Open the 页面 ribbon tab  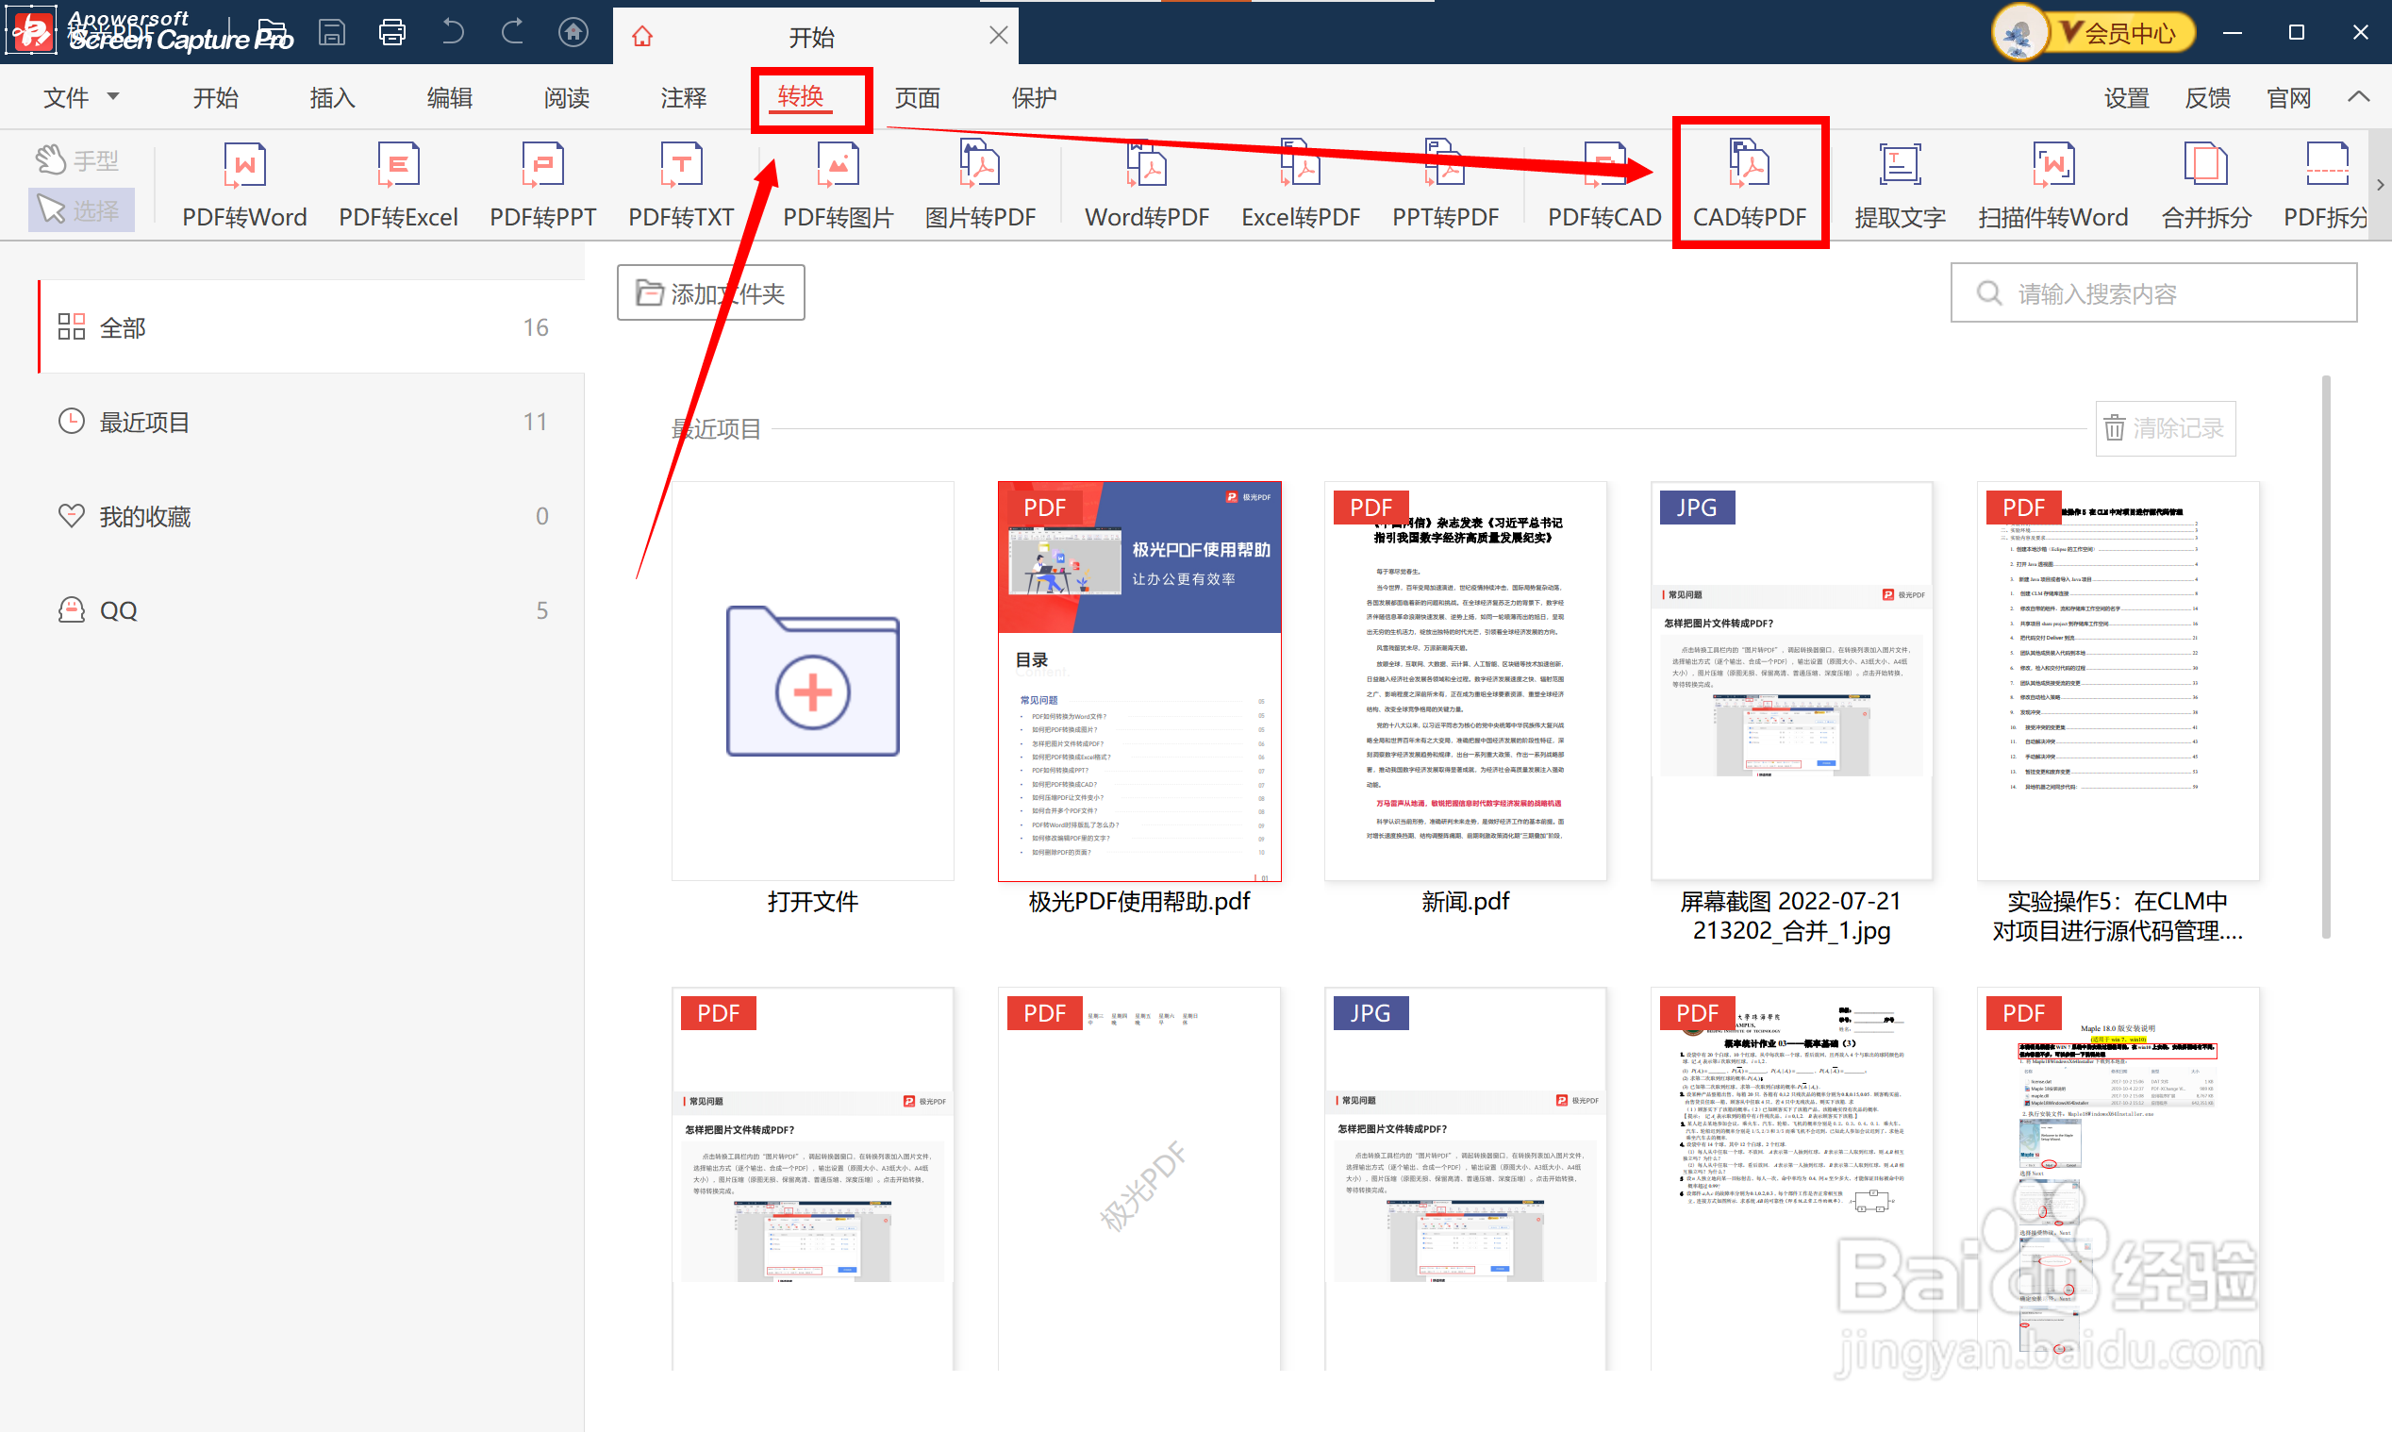(916, 97)
